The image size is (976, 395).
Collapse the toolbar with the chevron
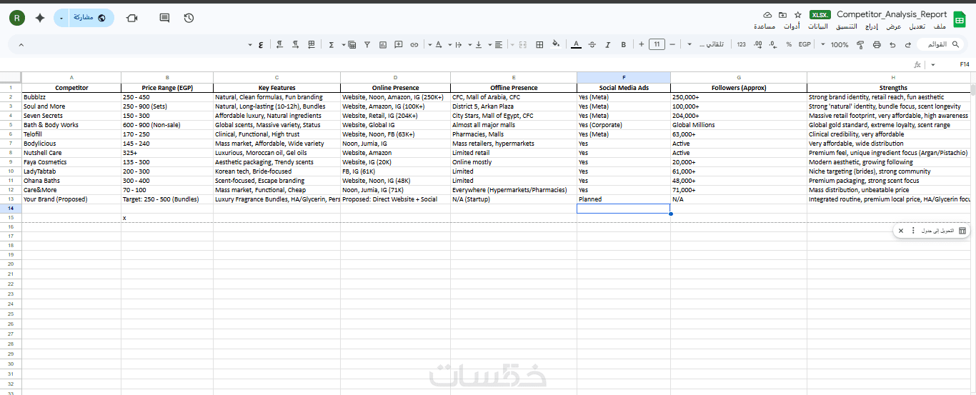coord(21,44)
